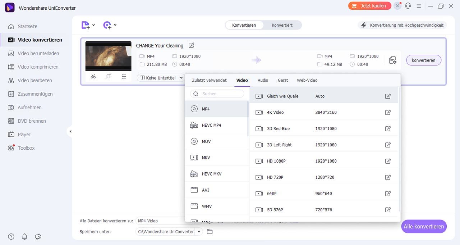Image resolution: width=460 pixels, height=245 pixels.
Task: Edit Gleich wie Quelle preset icon
Action: tap(388, 96)
